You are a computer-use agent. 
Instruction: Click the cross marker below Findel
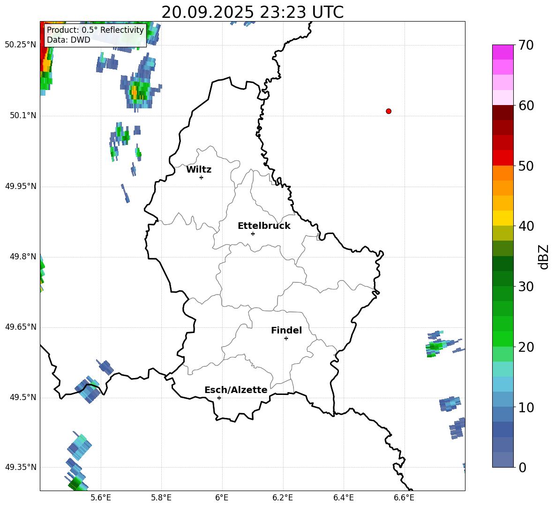[286, 339]
